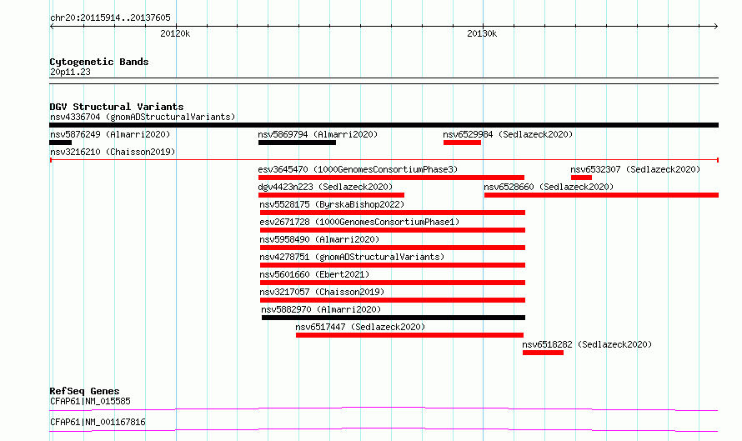Click the black bar under nsv4336704
742x441 pixels.
pos(384,125)
